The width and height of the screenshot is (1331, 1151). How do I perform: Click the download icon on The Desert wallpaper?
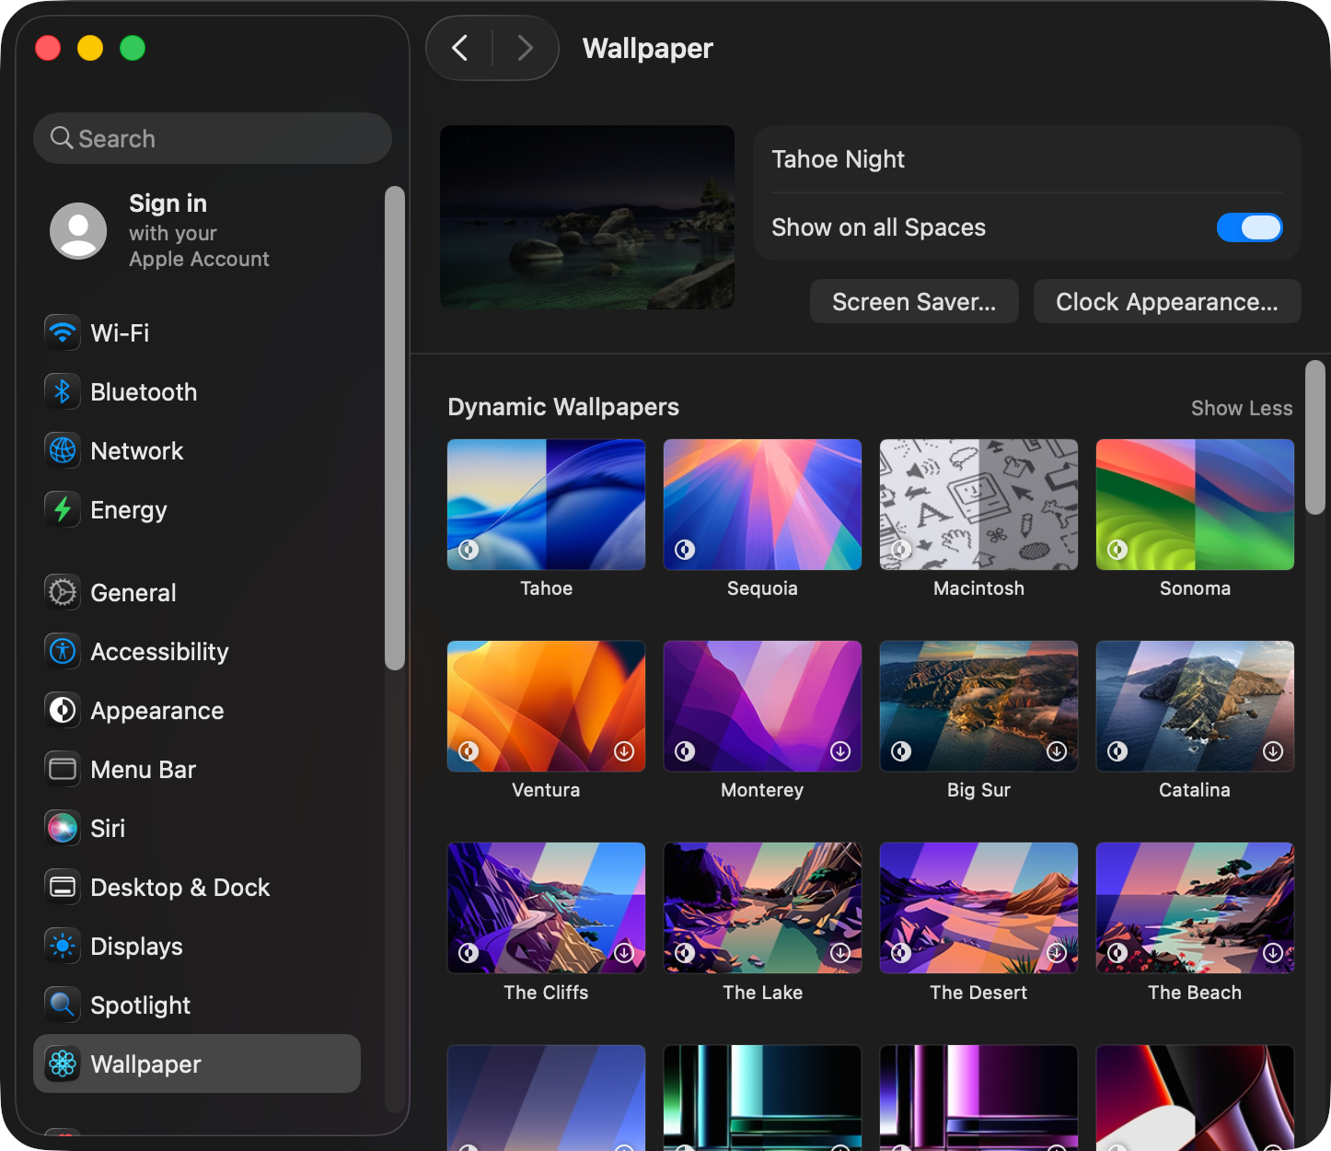1057,953
